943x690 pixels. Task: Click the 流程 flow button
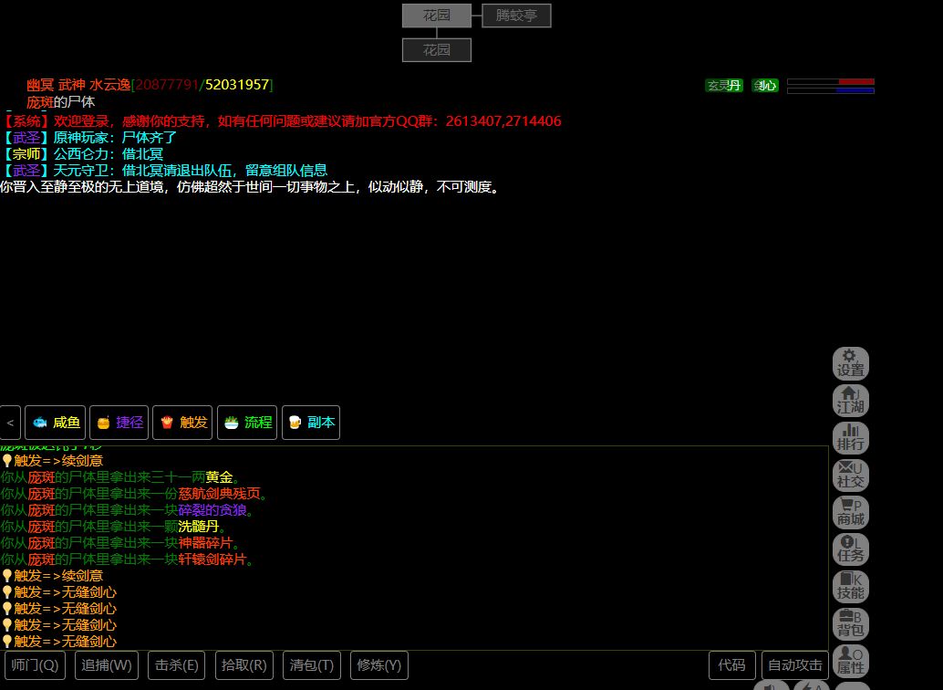247,423
